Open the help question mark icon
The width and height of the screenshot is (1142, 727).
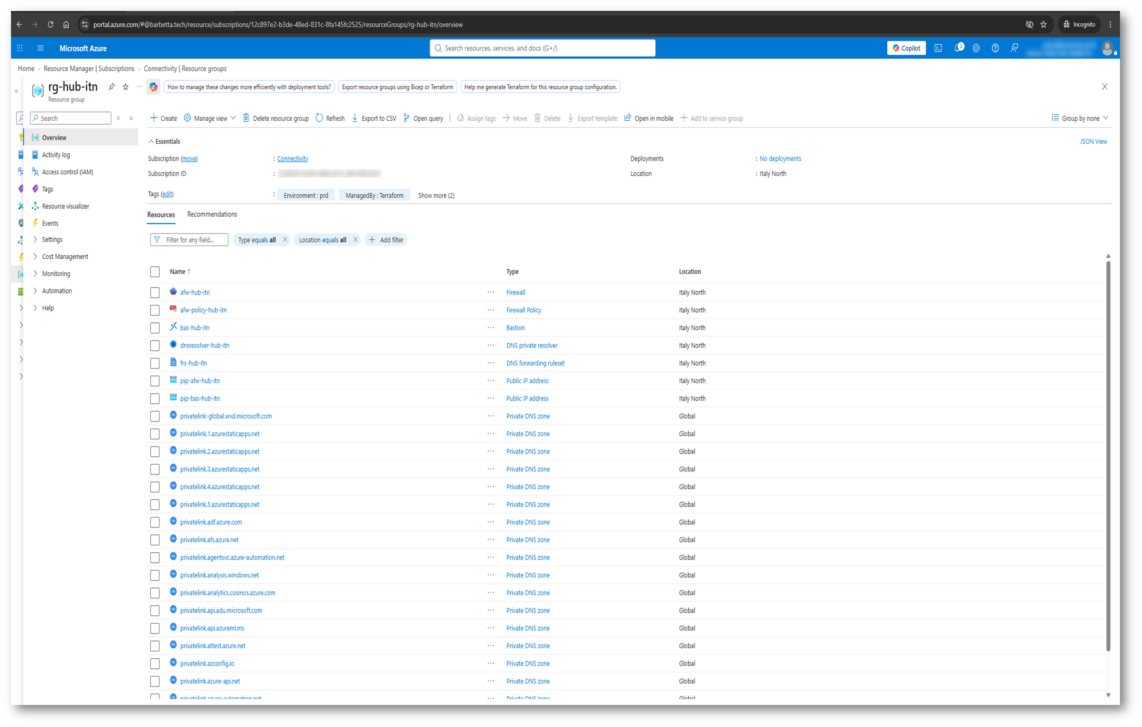coord(995,48)
